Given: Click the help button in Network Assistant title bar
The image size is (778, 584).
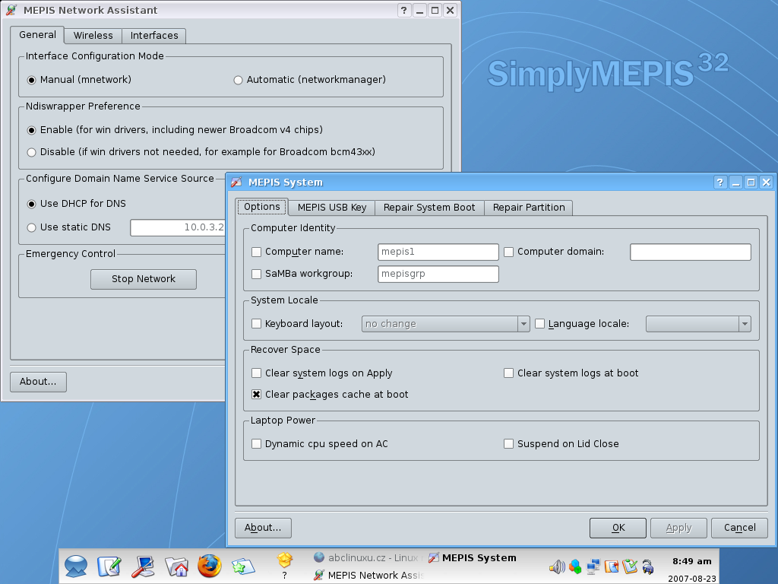Looking at the screenshot, I should click(404, 10).
